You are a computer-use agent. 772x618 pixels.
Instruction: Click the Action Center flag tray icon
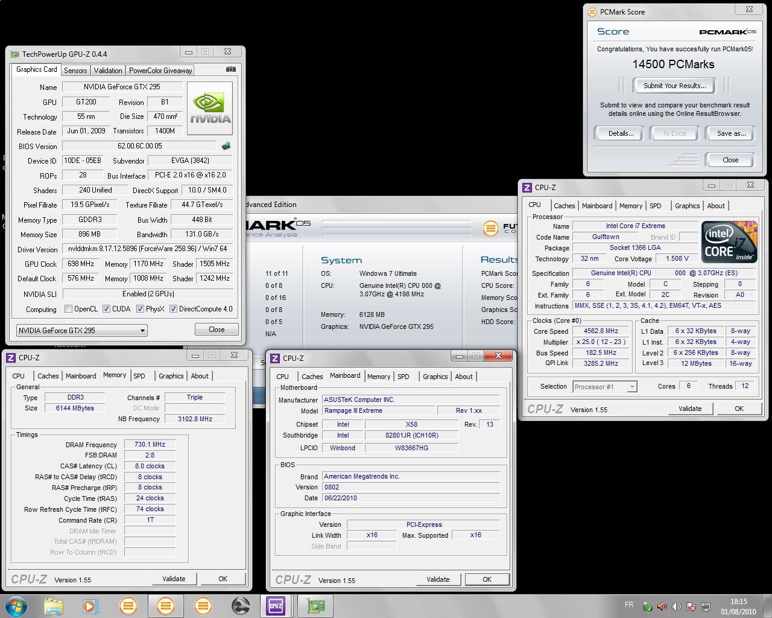691,606
